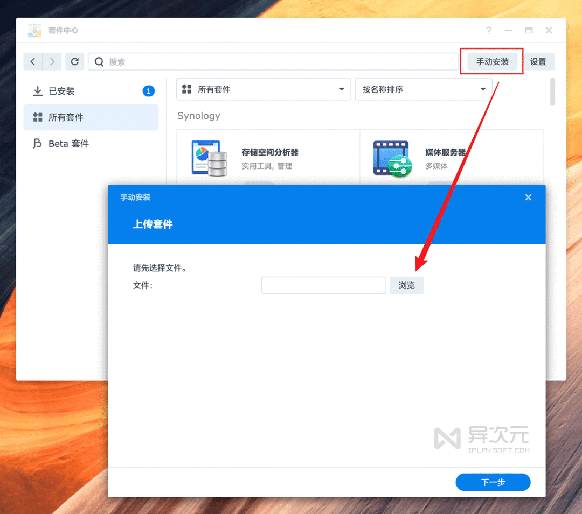This screenshot has height=514, width=582.
Task: Click the back navigation arrow
Action: click(32, 61)
